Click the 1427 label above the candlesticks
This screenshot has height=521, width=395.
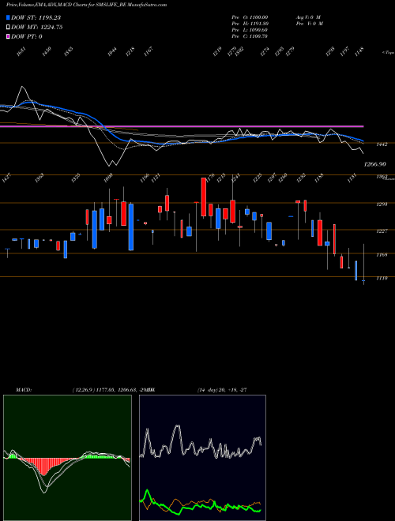point(6,178)
